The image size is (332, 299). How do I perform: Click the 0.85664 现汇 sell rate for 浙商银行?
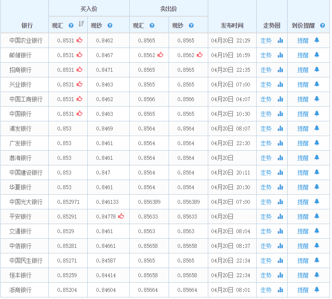pyautogui.click(x=148, y=290)
